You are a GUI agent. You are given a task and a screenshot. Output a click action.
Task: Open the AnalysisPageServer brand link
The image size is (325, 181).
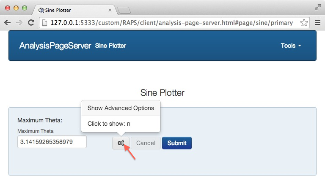point(55,46)
